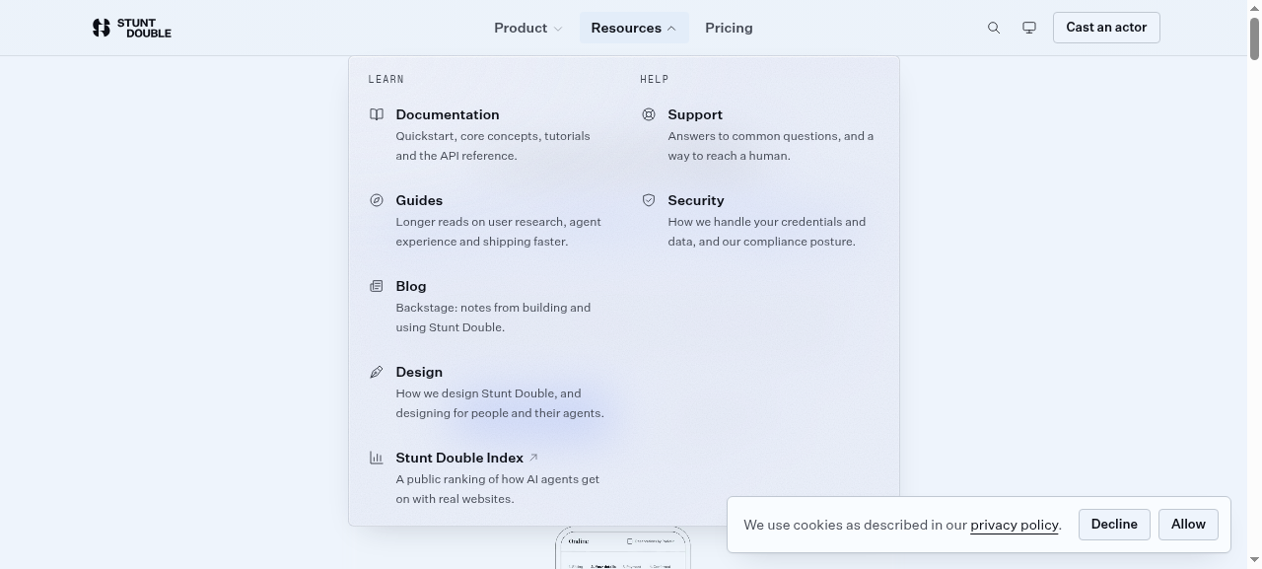Screen dimensions: 1262x569
Task: Click the phone mockup preview thumbnail
Action: (x=623, y=548)
